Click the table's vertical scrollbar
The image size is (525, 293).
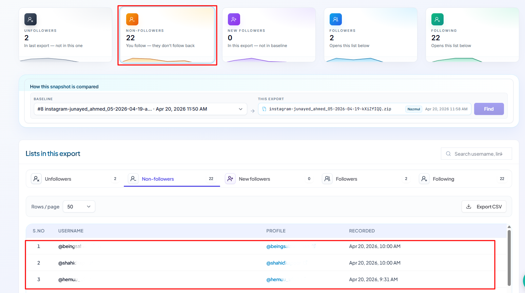click(509, 258)
